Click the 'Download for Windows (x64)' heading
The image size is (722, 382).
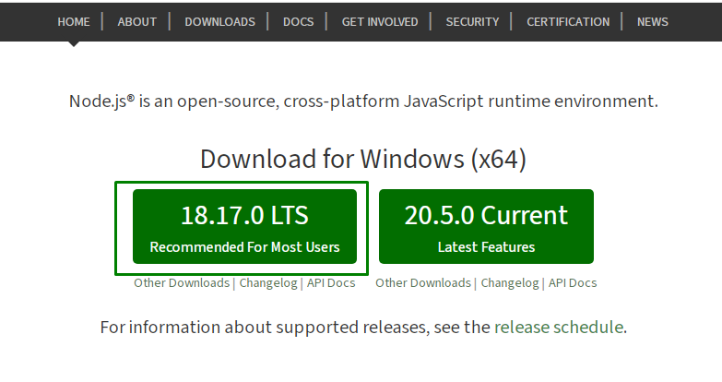362,159
